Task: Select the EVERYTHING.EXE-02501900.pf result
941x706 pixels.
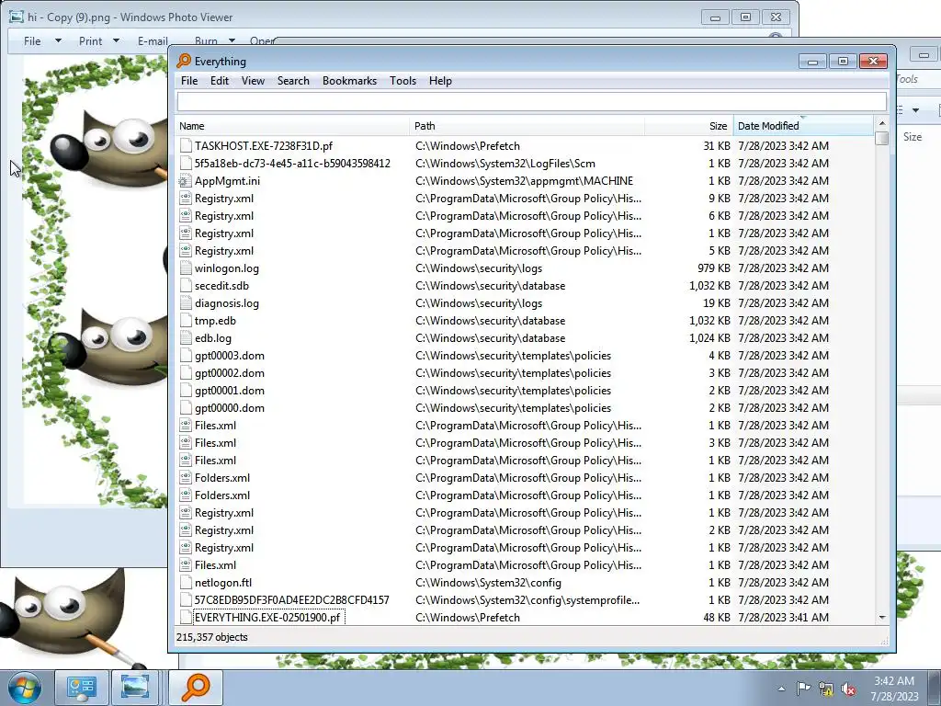Action: coord(267,617)
